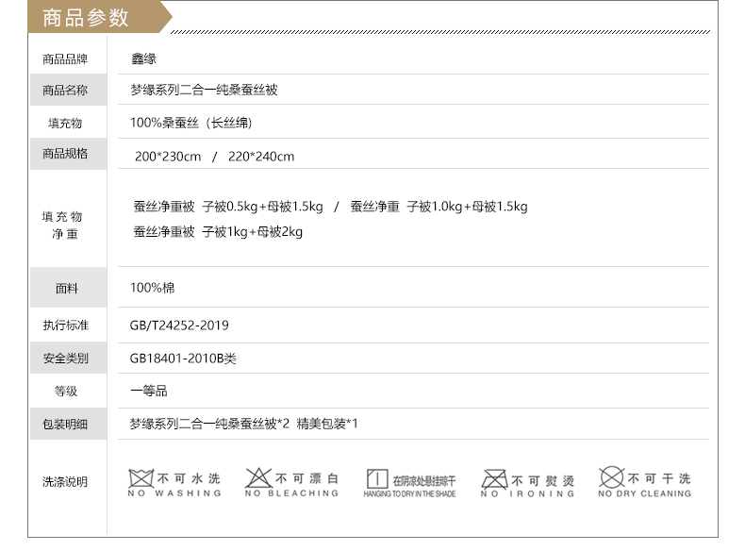
Task: Click the 包装明细 label cell
Action: click(65, 425)
